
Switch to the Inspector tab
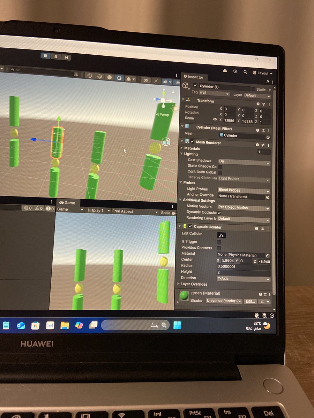tap(193, 77)
